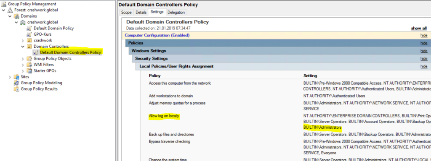Click the Default Domain Controllers Policy icon
Viewport: 431px width, 161px height.
[36, 52]
